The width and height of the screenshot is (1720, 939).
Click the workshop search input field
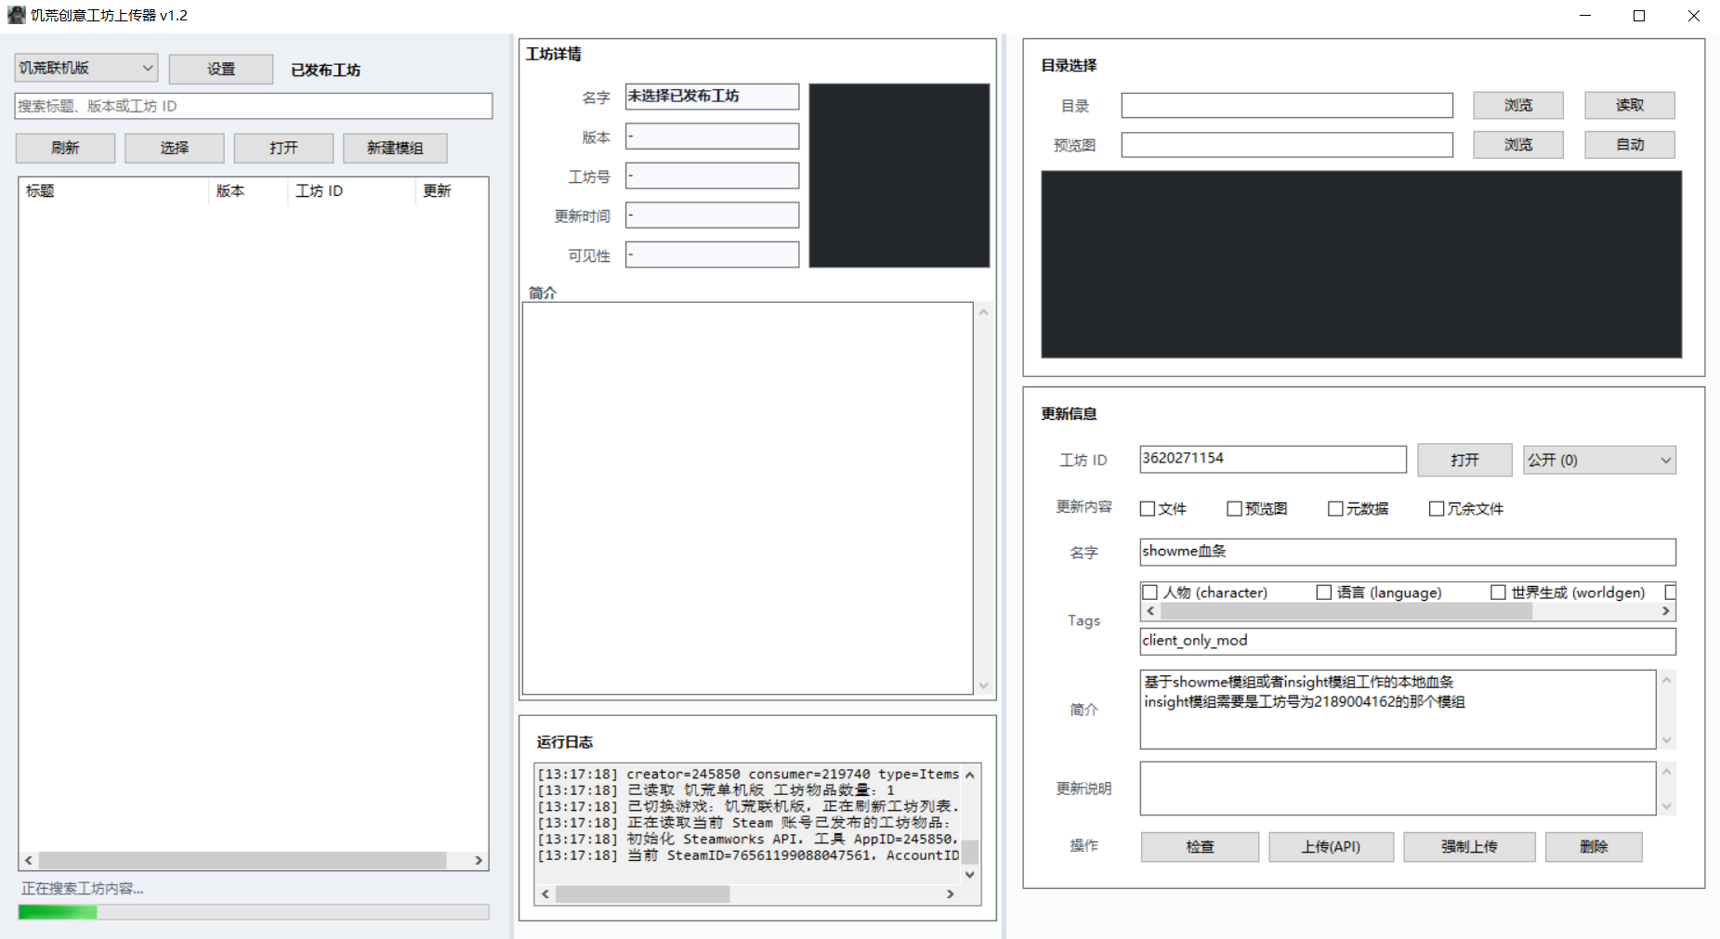[253, 106]
